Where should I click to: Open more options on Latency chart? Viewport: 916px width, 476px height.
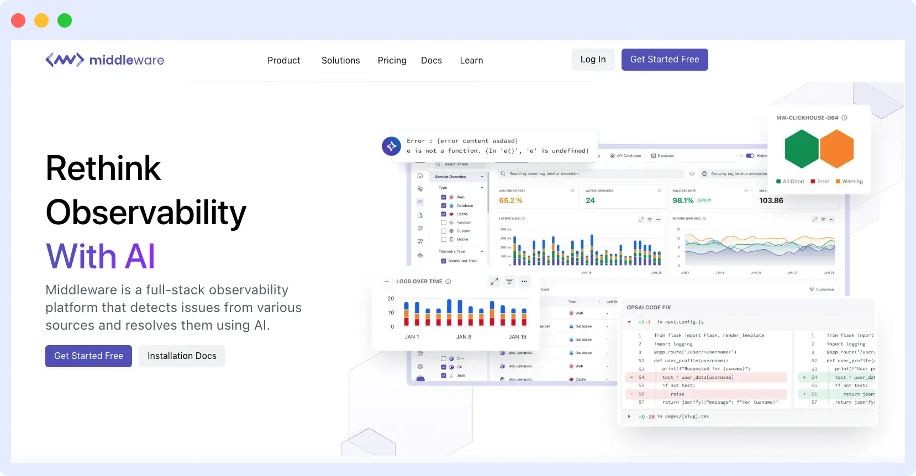tap(659, 219)
